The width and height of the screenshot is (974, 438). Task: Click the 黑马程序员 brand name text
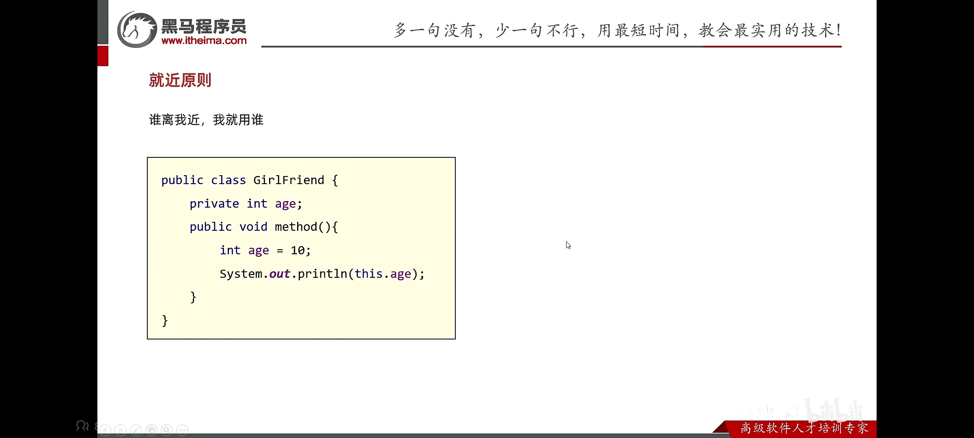point(204,27)
